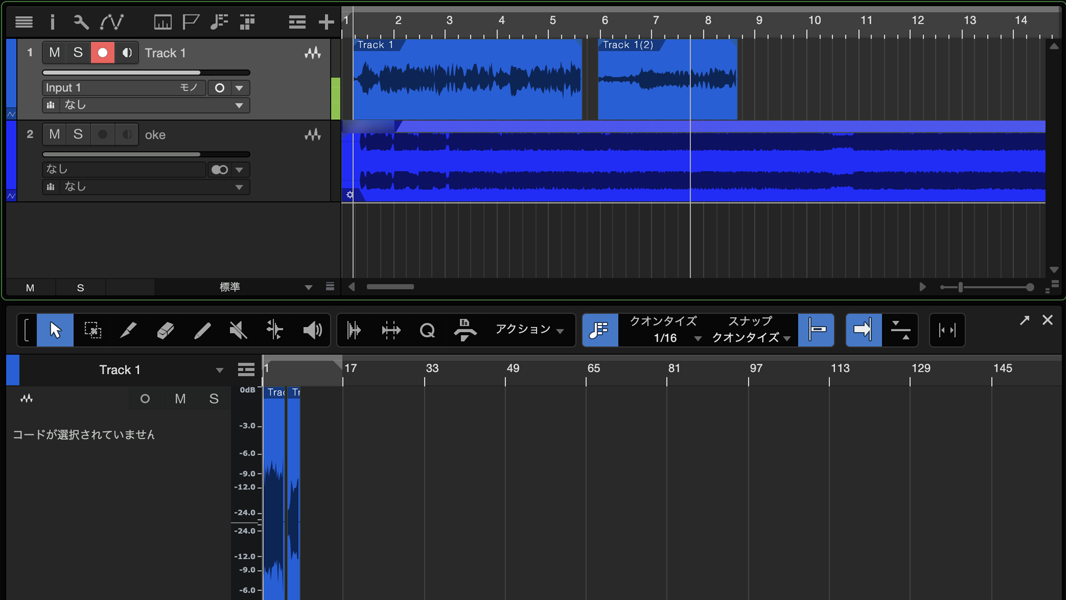Click global M mute button
This screenshot has width=1066, height=600.
tap(30, 288)
